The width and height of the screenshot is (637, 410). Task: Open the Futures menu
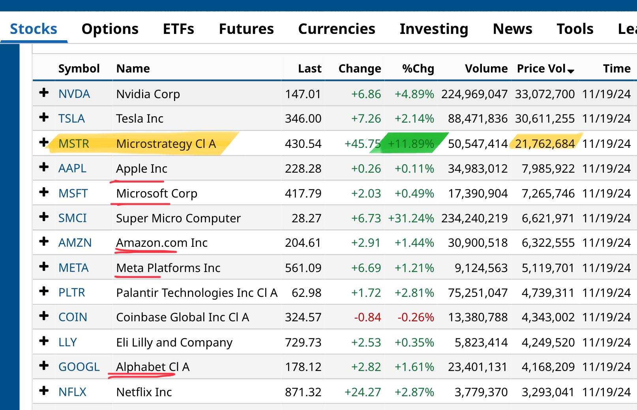246,29
